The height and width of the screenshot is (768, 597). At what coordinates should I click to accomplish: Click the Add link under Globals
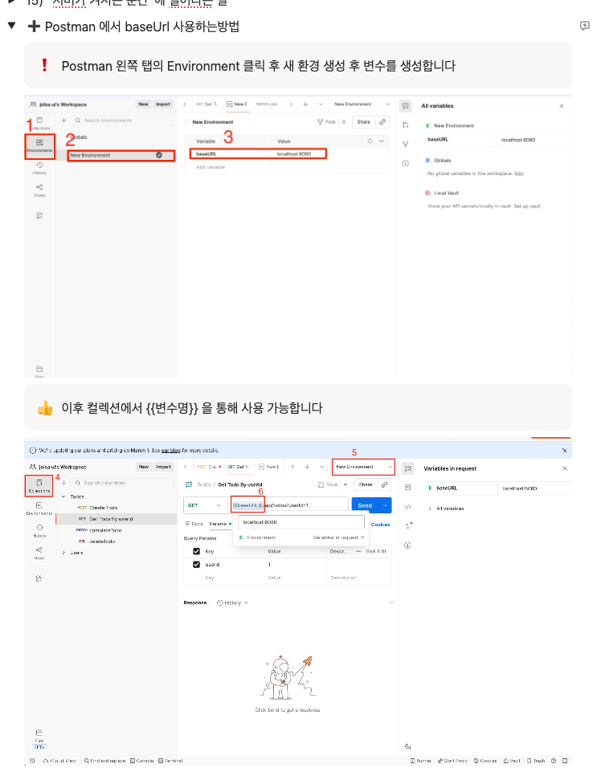[518, 174]
